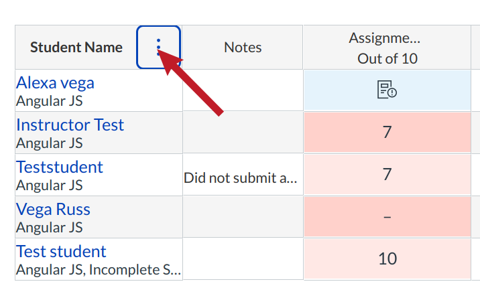Image resolution: width=480 pixels, height=300 pixels.
Task: Click Alexa vega's empty Notes cell
Action: coord(243,90)
